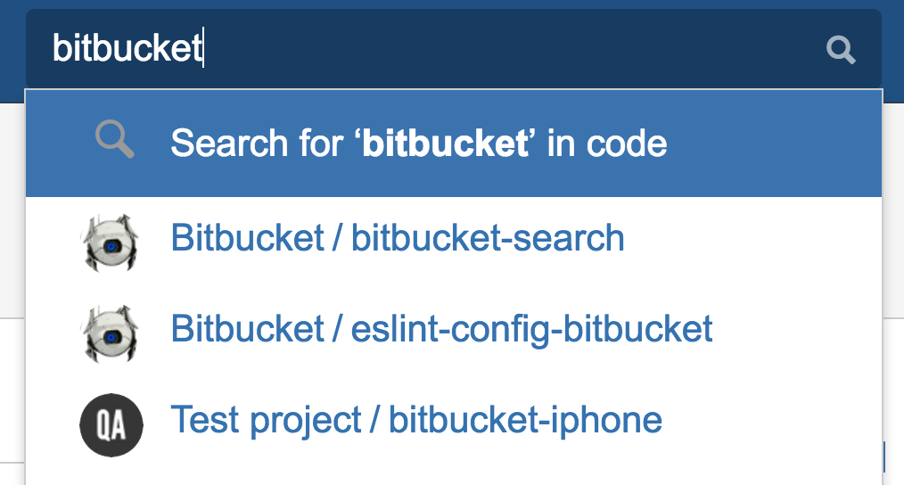Click the 'bitbucket-search' repository name
The width and height of the screenshot is (904, 485).
[488, 239]
